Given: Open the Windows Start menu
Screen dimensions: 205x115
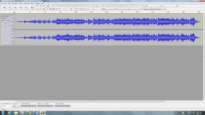Looking at the screenshot, I should coord(3,113).
